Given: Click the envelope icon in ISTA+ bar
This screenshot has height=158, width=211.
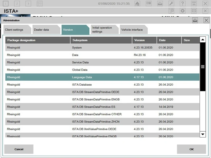Looking at the screenshot, I should click(x=194, y=11).
